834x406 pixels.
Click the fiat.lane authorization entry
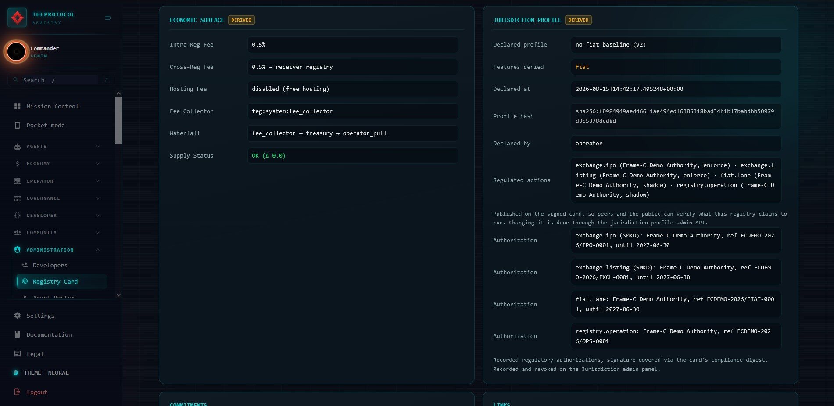(676, 304)
